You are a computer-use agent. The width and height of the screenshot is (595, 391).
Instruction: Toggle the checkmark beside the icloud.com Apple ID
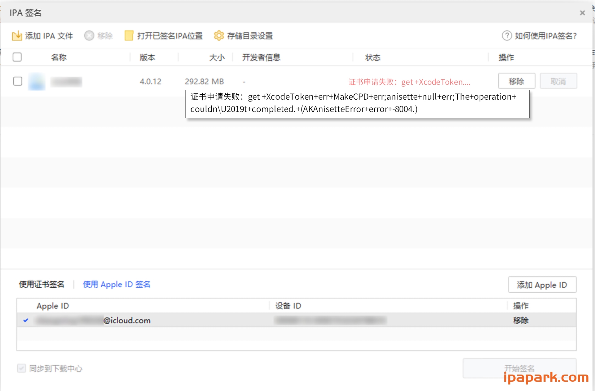26,321
